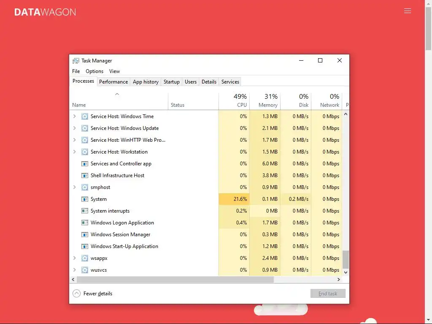
Task: Click the Service Host: Windows Time gear icon
Action: [84, 116]
